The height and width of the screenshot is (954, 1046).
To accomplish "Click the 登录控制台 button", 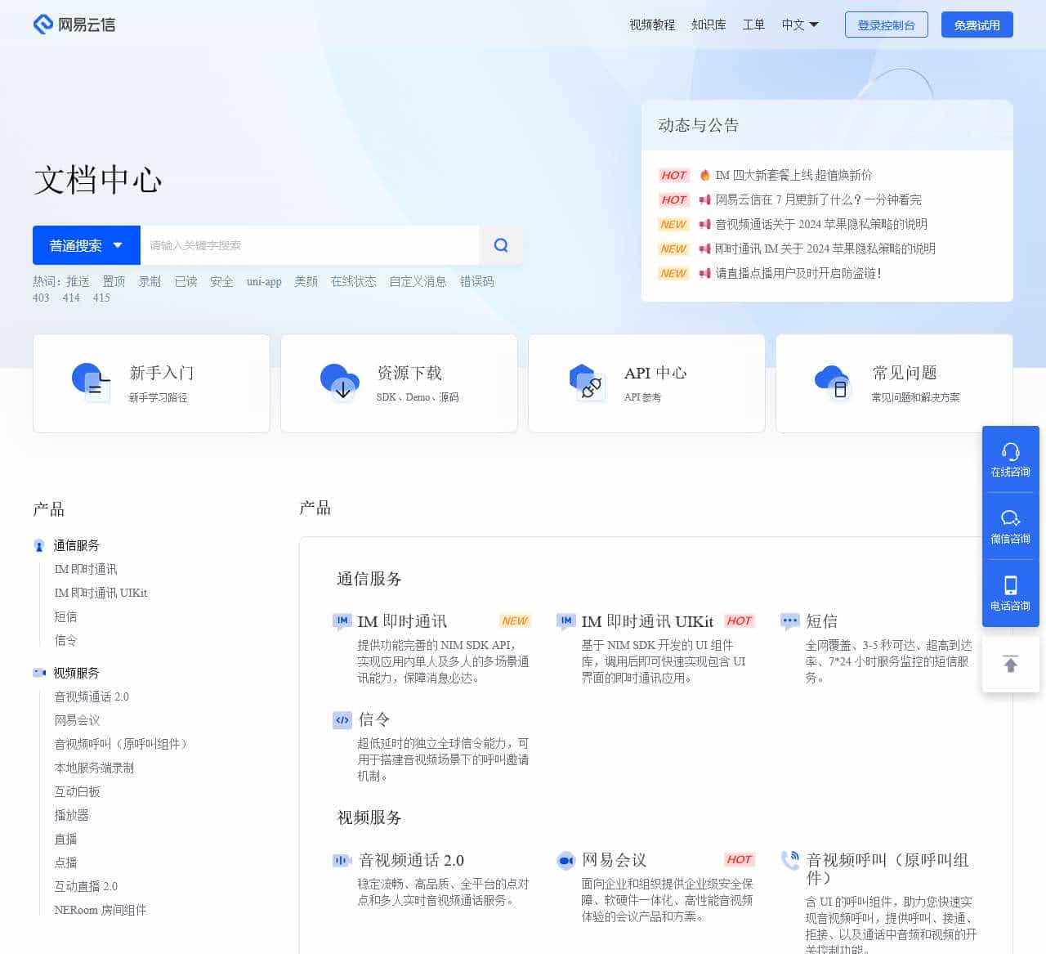I will pyautogui.click(x=886, y=25).
